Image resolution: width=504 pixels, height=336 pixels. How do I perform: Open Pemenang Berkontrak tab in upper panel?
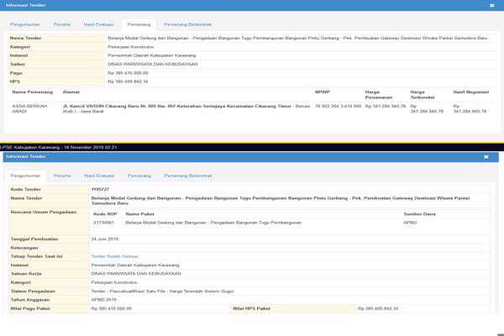click(188, 25)
